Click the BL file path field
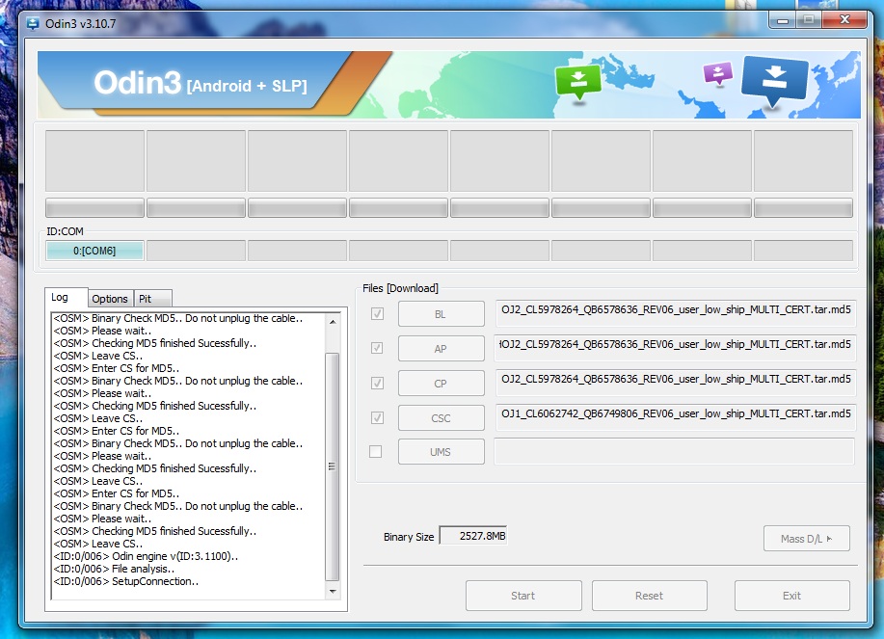The image size is (884, 639). pos(676,313)
